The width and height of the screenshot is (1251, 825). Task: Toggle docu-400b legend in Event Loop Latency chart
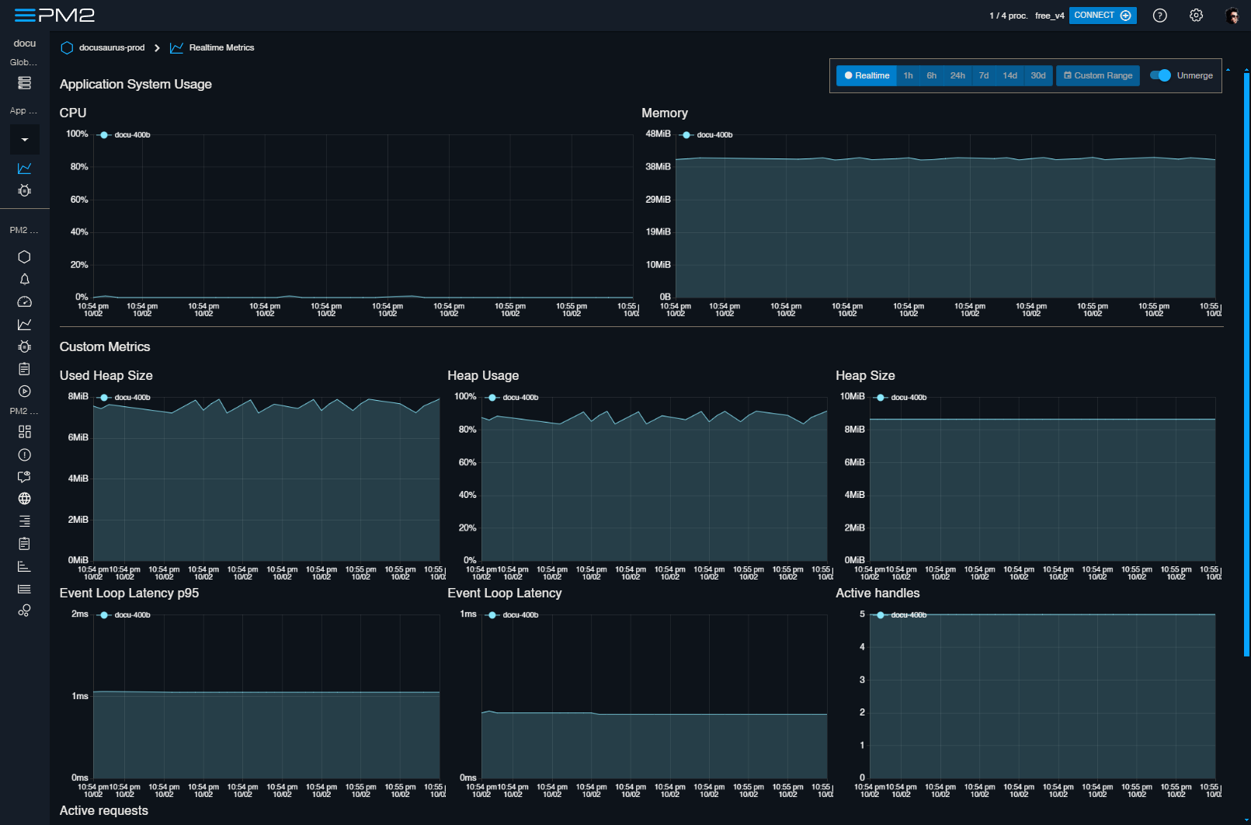click(513, 615)
